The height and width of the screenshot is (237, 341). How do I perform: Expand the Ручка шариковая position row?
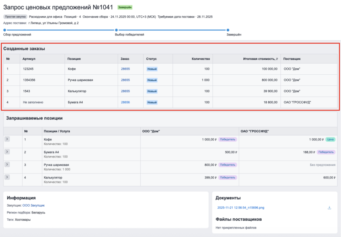7,164
